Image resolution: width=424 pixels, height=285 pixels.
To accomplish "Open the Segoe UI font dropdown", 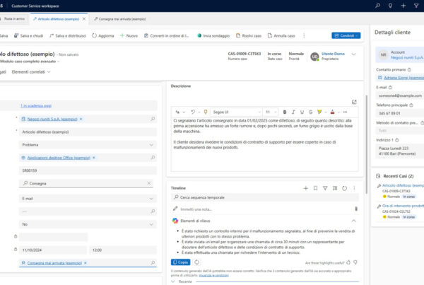I will [236, 112].
